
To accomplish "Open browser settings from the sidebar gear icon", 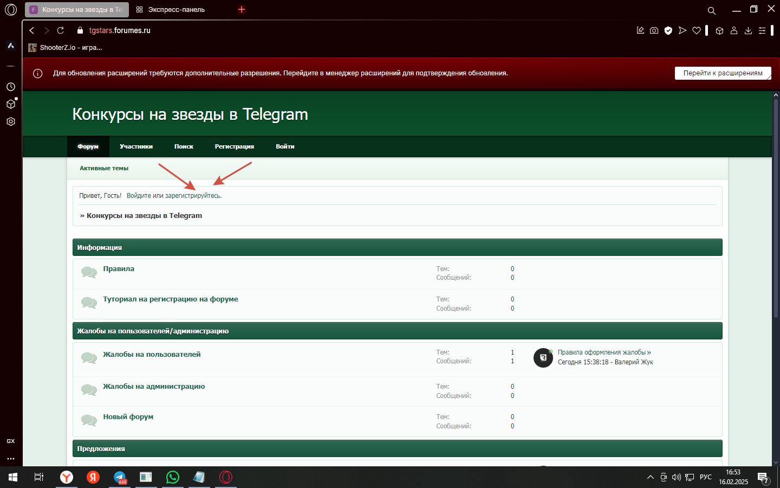I will pyautogui.click(x=11, y=121).
